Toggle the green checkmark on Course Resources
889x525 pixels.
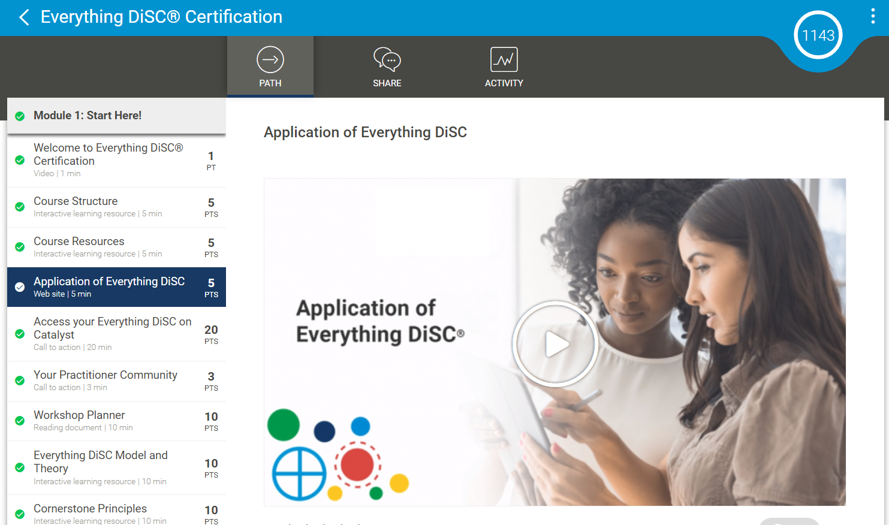click(19, 247)
